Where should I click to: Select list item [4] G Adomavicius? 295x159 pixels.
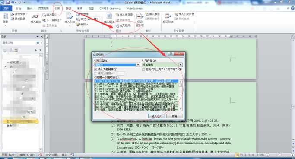tap(136, 102)
